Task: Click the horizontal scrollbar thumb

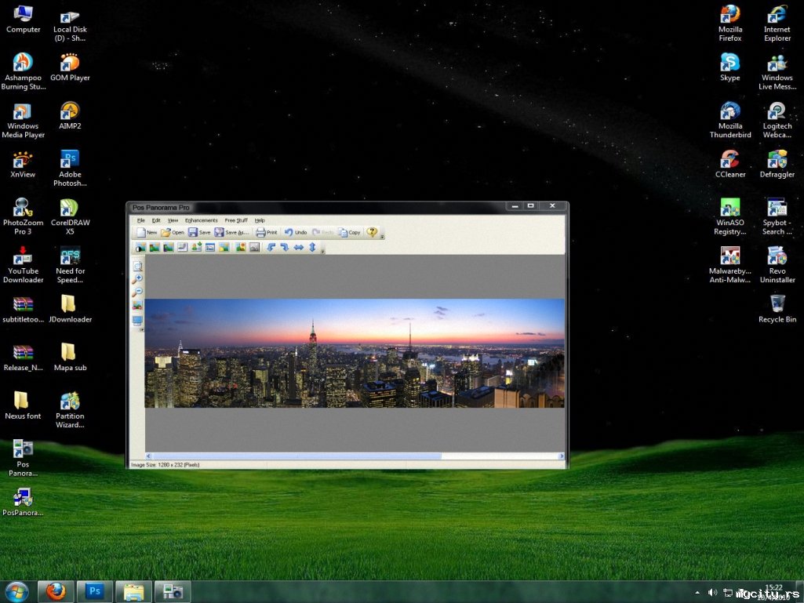Action: click(x=296, y=456)
